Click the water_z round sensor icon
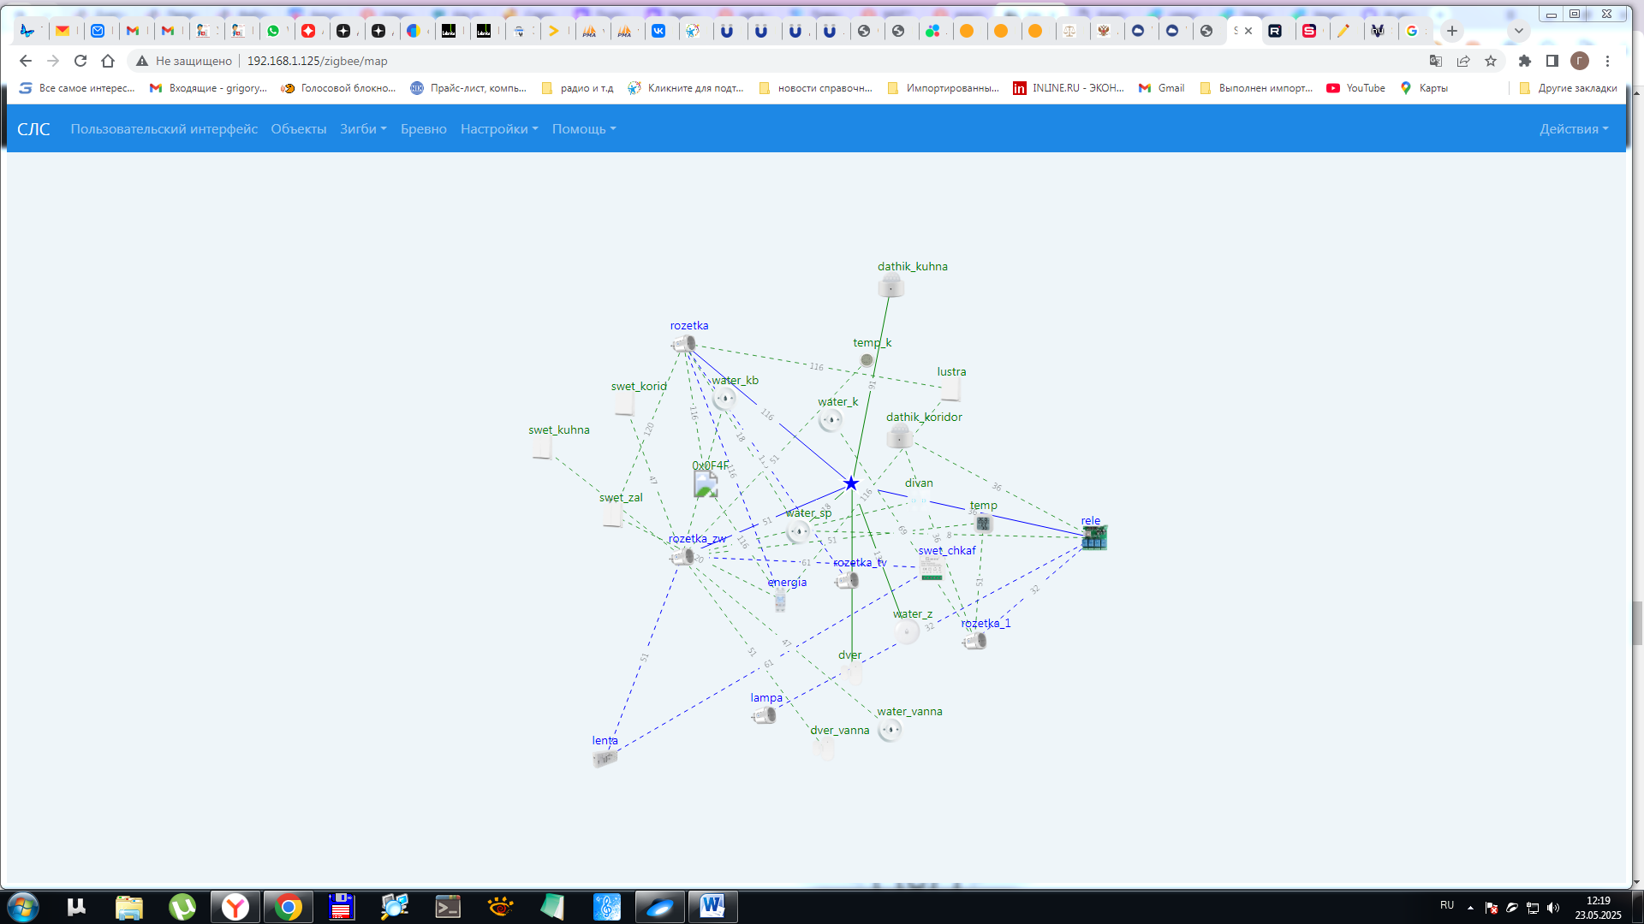 coord(907,632)
